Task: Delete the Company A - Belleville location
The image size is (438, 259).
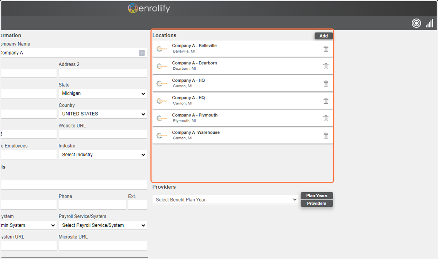Action: (326, 49)
